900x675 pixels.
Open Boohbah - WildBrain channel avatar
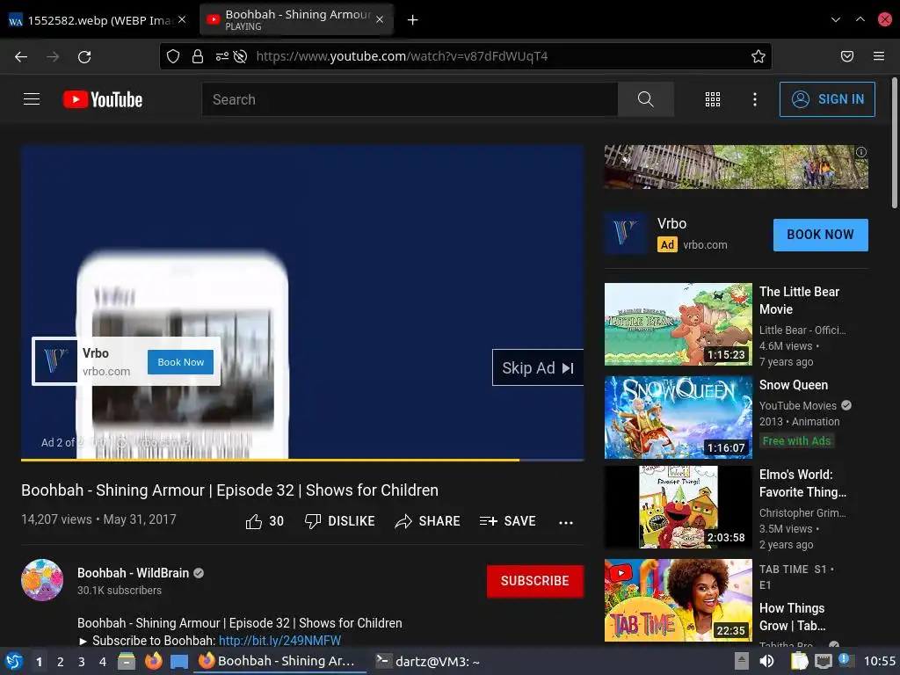tap(42, 580)
